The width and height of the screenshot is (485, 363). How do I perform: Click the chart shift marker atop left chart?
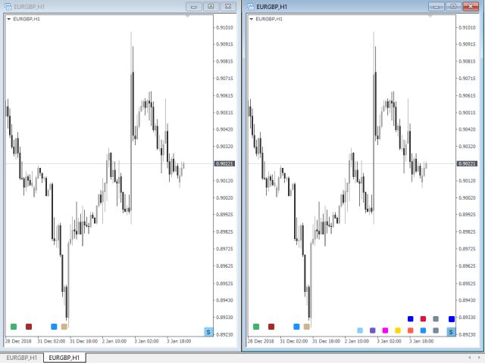pyautogui.click(x=187, y=16)
